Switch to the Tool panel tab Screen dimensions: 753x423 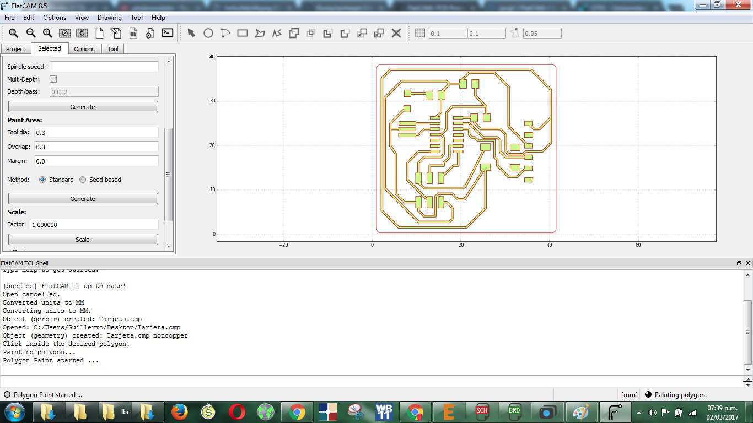[113, 49]
